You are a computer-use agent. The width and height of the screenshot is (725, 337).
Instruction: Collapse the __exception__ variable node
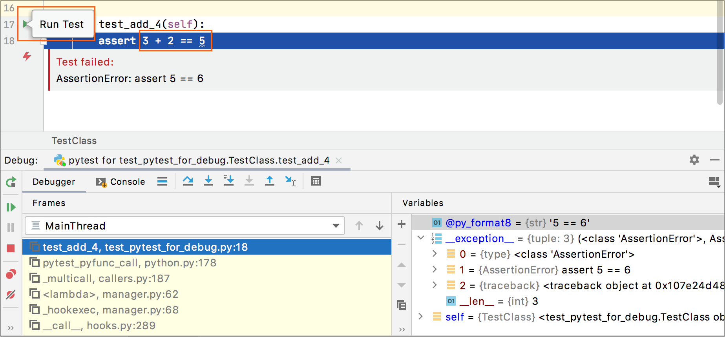421,238
